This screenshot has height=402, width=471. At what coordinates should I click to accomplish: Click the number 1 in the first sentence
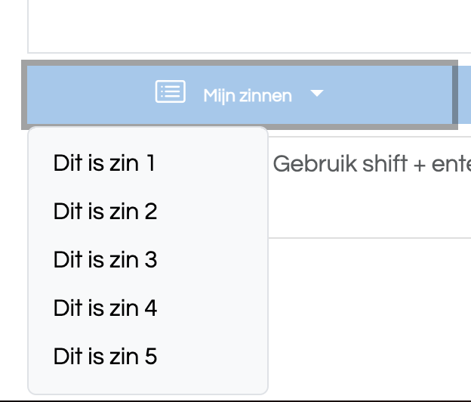click(x=151, y=163)
